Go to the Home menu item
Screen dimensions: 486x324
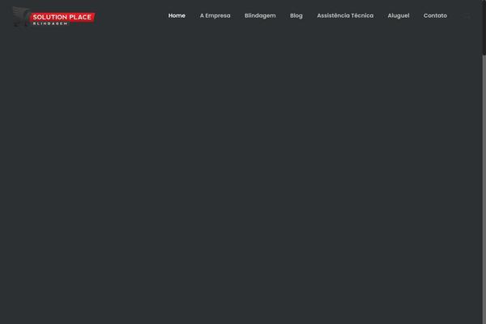177,15
